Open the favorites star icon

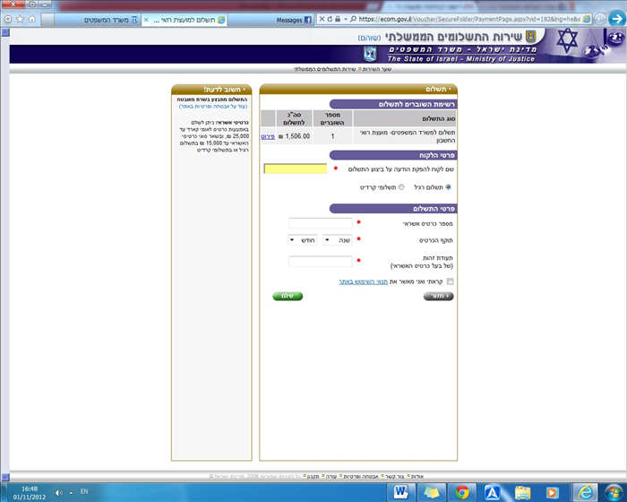click(x=21, y=19)
